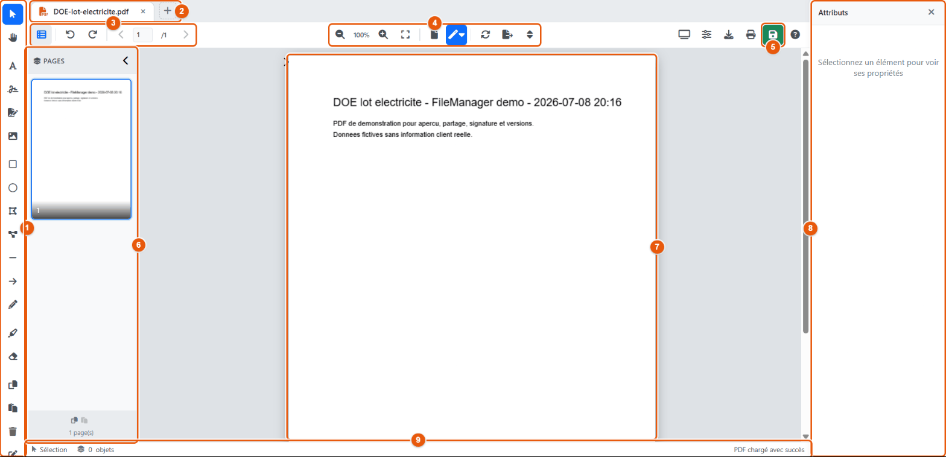Click the Delete trash icon
The image size is (946, 457).
pyautogui.click(x=13, y=431)
